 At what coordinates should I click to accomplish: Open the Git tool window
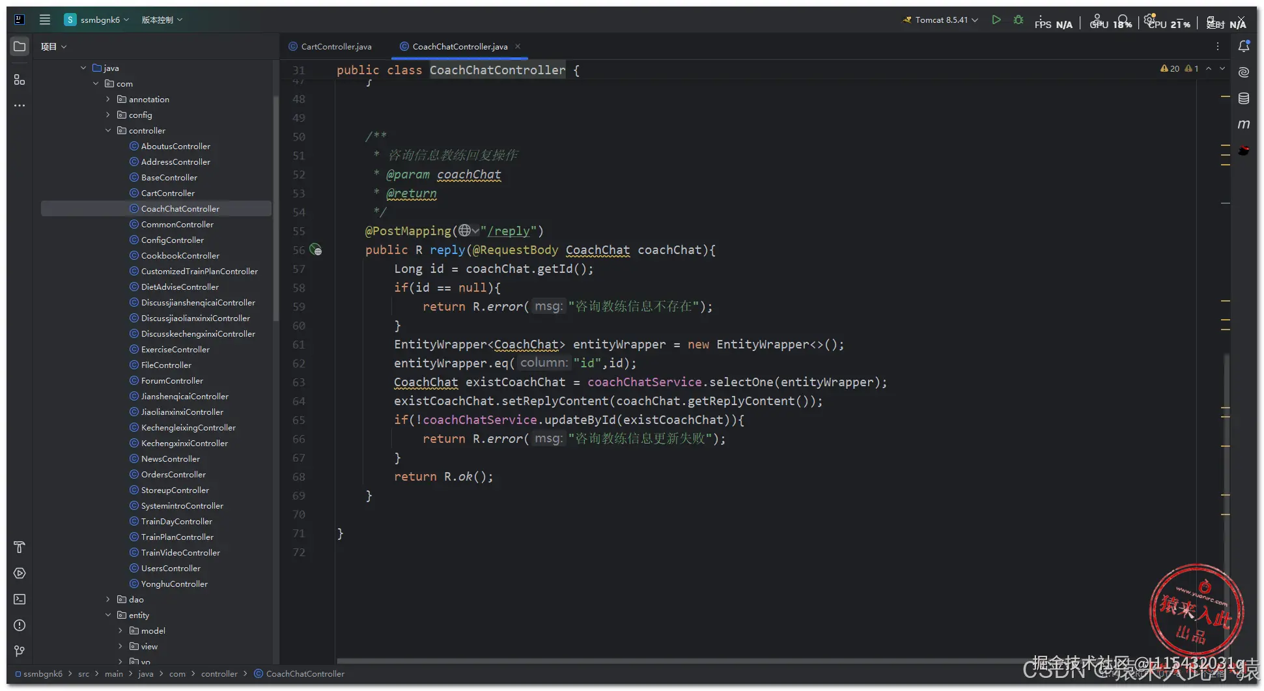pos(20,651)
